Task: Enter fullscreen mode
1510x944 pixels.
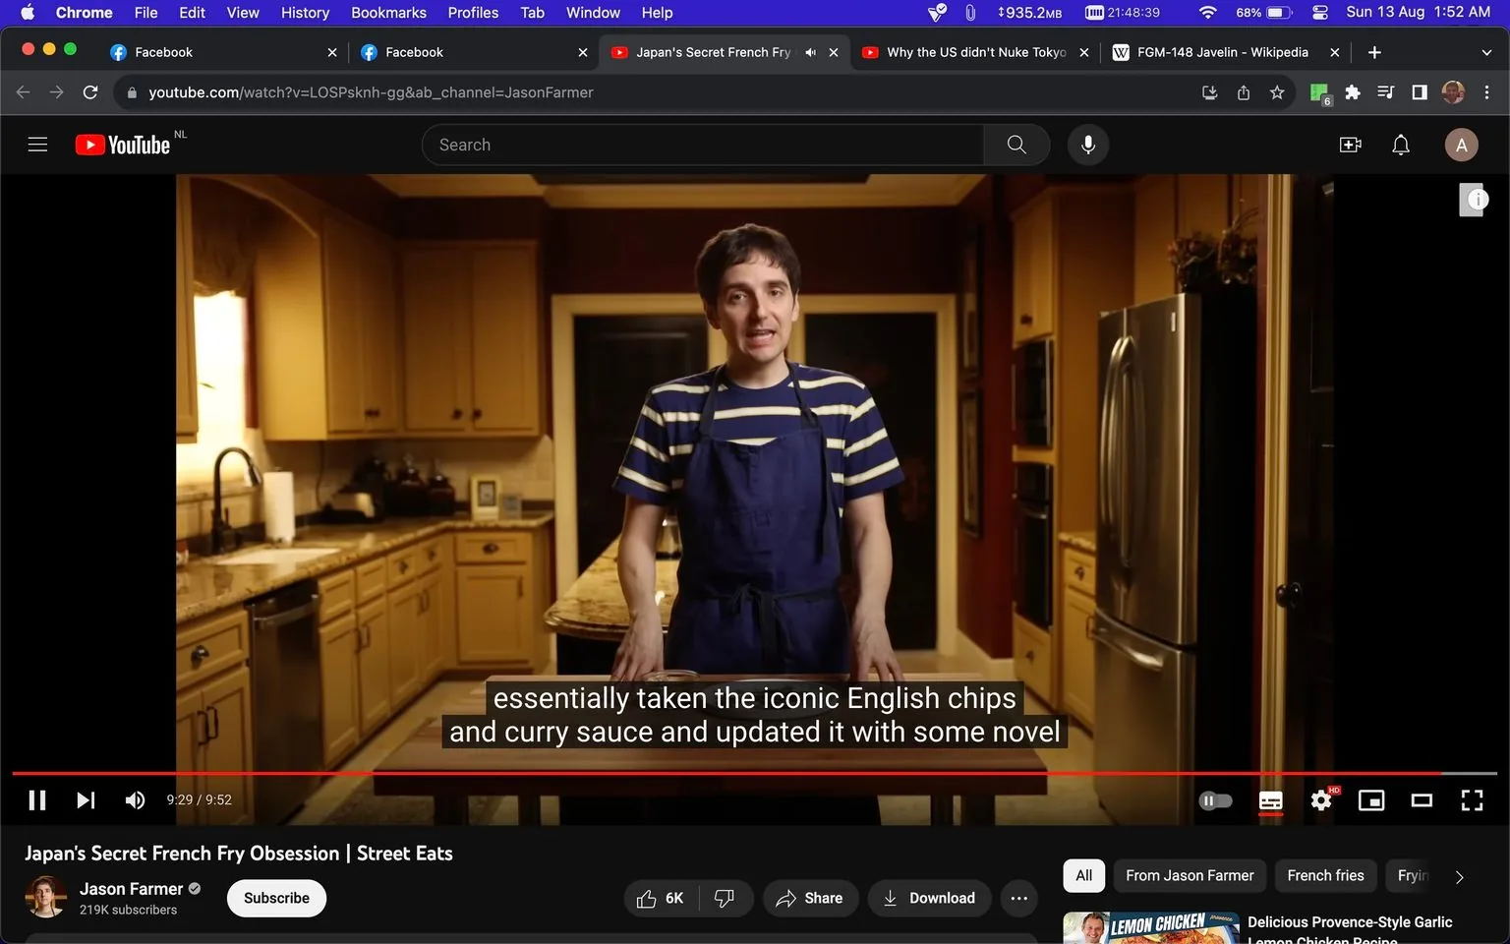Action: pyautogui.click(x=1471, y=799)
